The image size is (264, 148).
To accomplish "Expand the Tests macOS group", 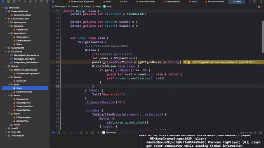I will (x=6, y=136).
